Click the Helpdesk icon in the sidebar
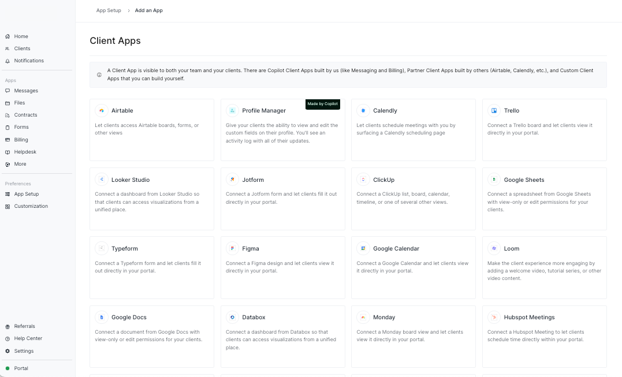 pos(8,151)
